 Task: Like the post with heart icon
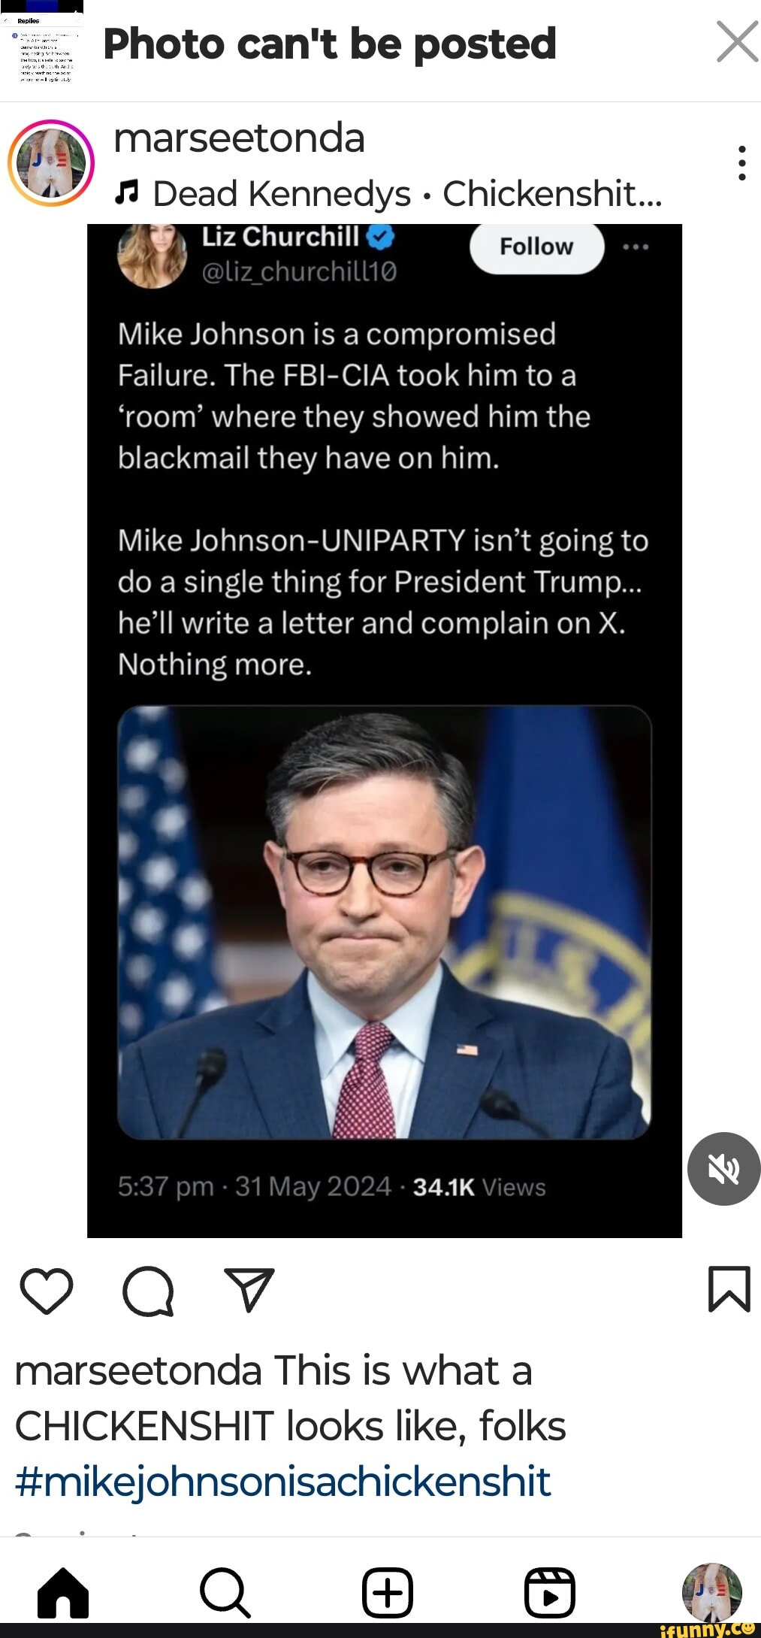tap(47, 1290)
